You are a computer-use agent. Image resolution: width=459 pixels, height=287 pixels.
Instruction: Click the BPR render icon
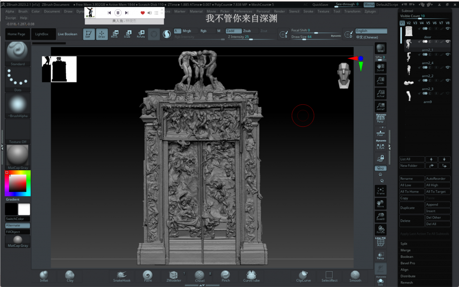[381, 49]
